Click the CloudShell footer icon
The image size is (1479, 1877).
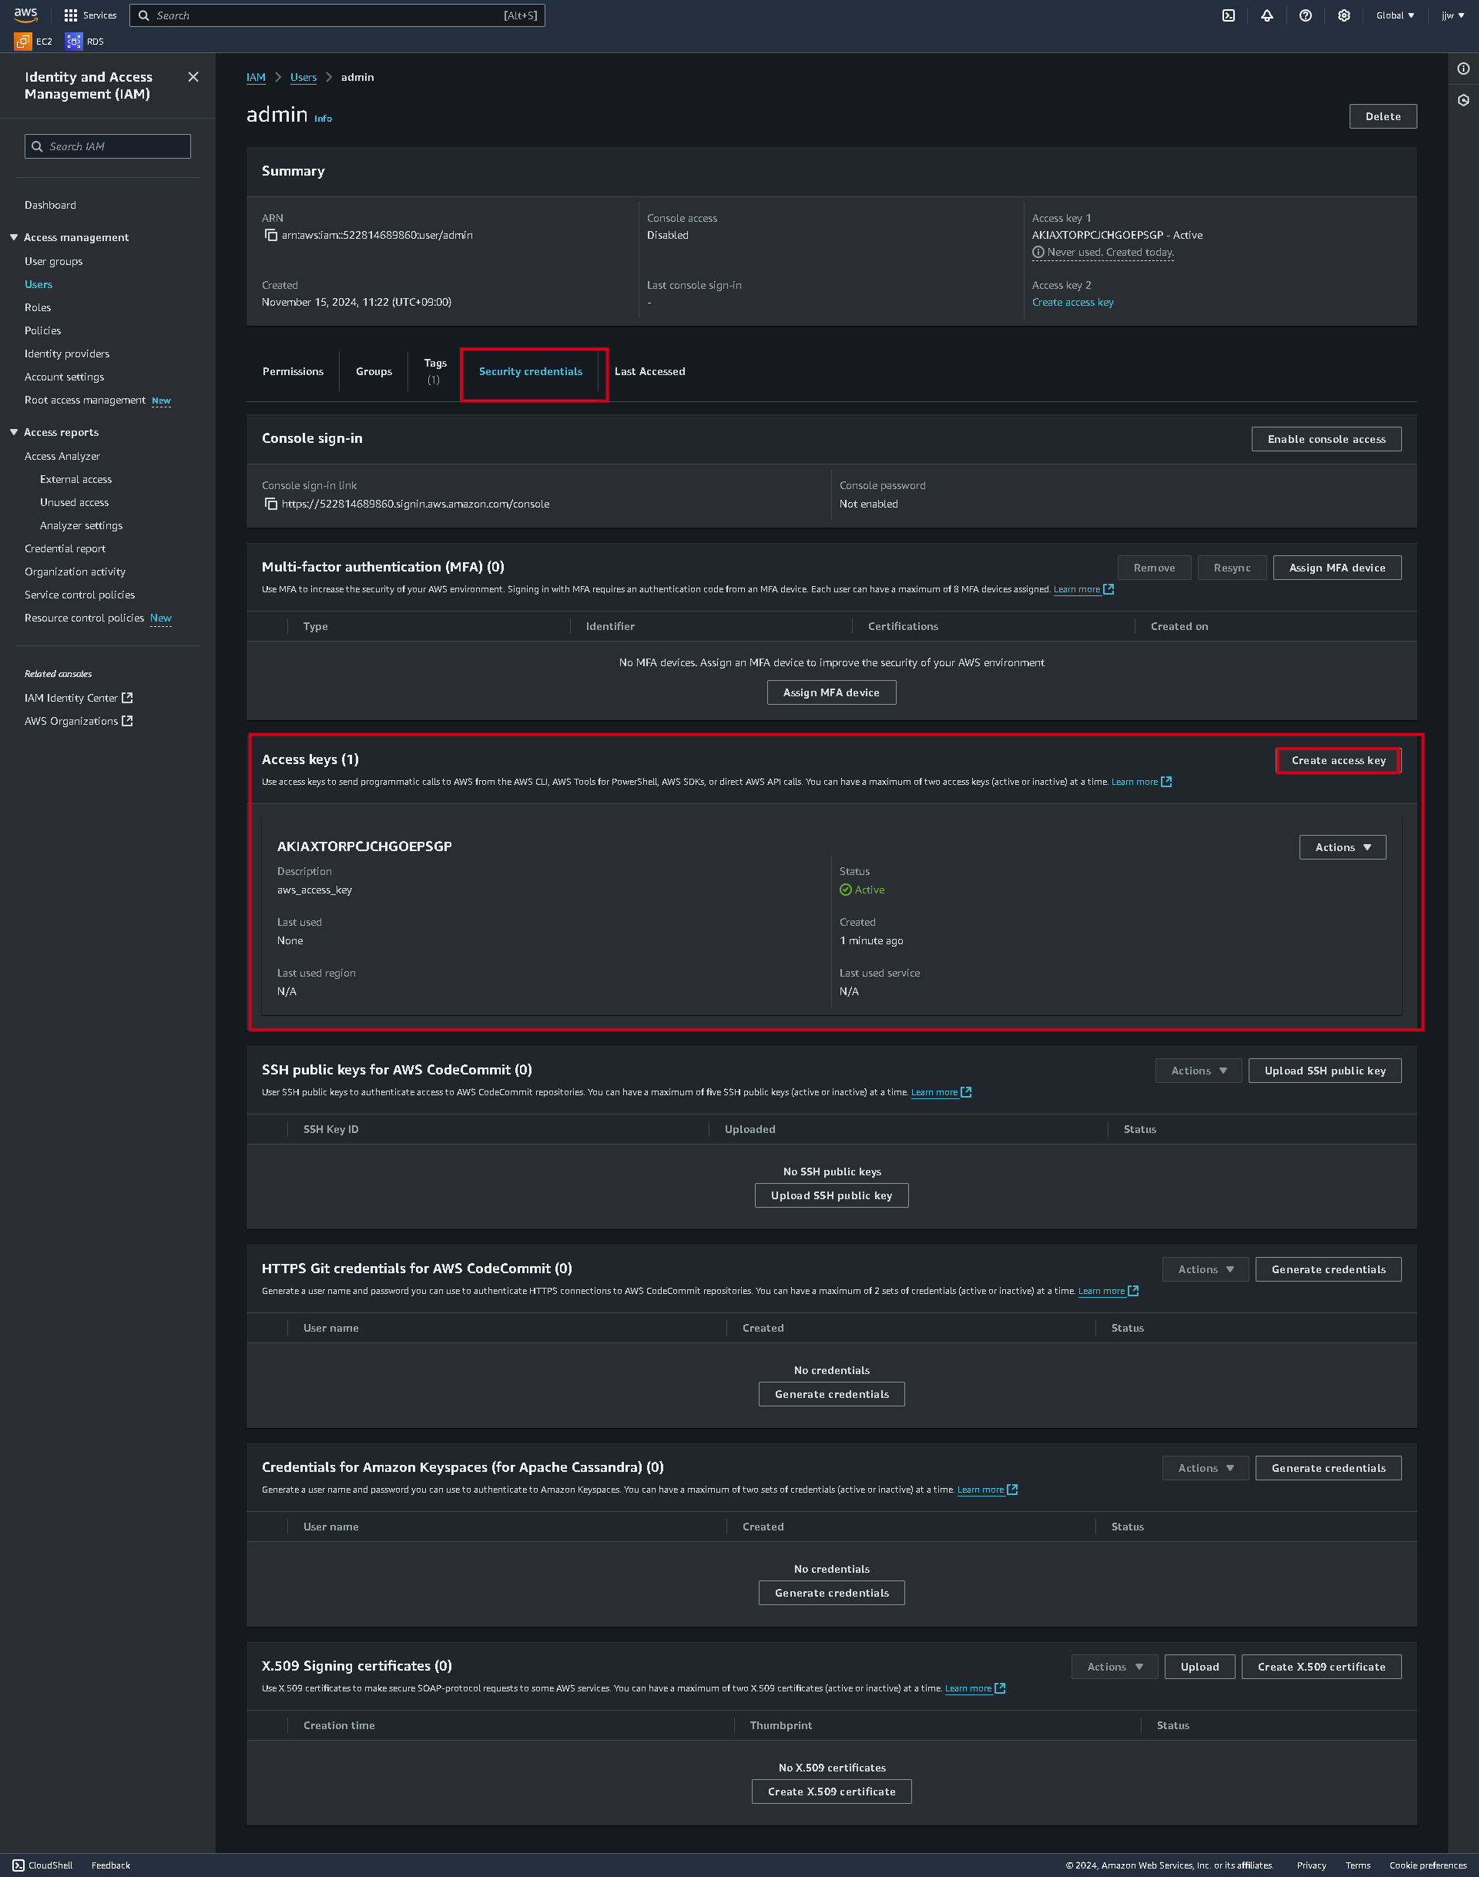[18, 1865]
